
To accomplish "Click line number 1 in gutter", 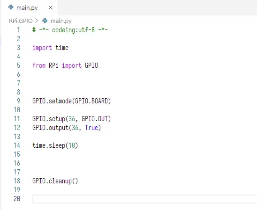I will click(18, 30).
